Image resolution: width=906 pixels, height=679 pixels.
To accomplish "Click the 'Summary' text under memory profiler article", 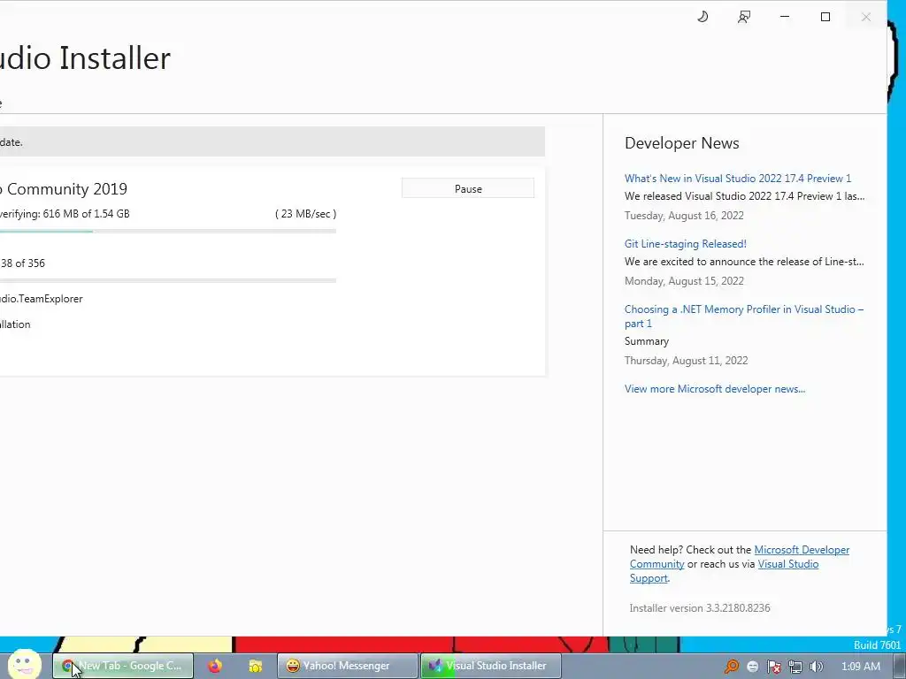I will pyautogui.click(x=647, y=341).
